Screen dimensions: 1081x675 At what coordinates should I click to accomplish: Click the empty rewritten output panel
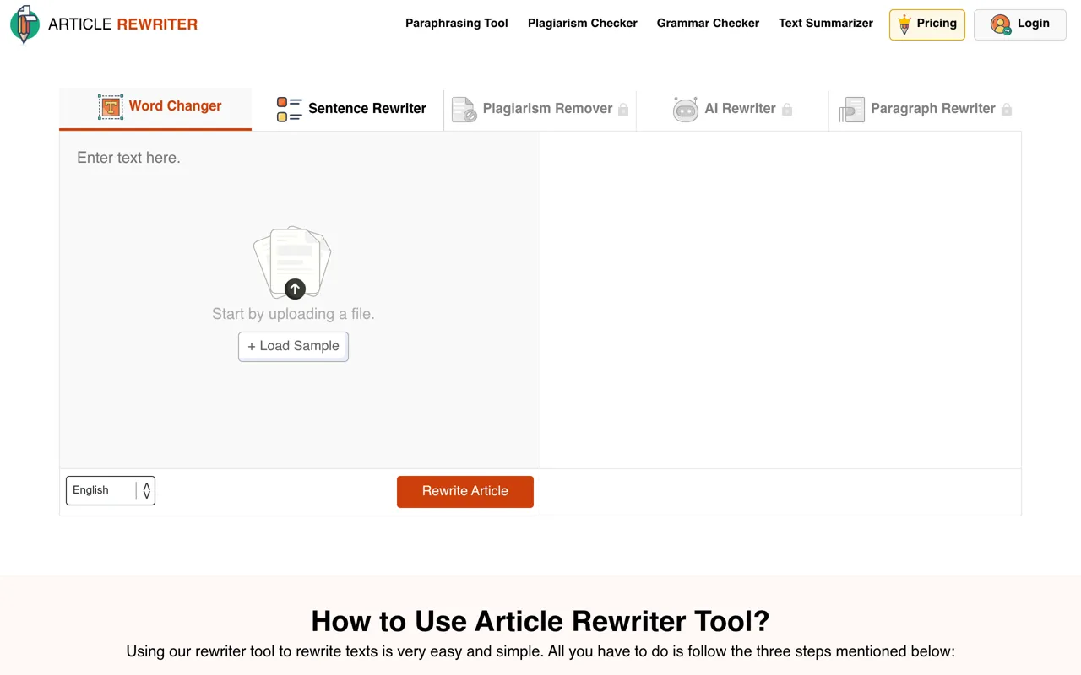[x=780, y=300]
